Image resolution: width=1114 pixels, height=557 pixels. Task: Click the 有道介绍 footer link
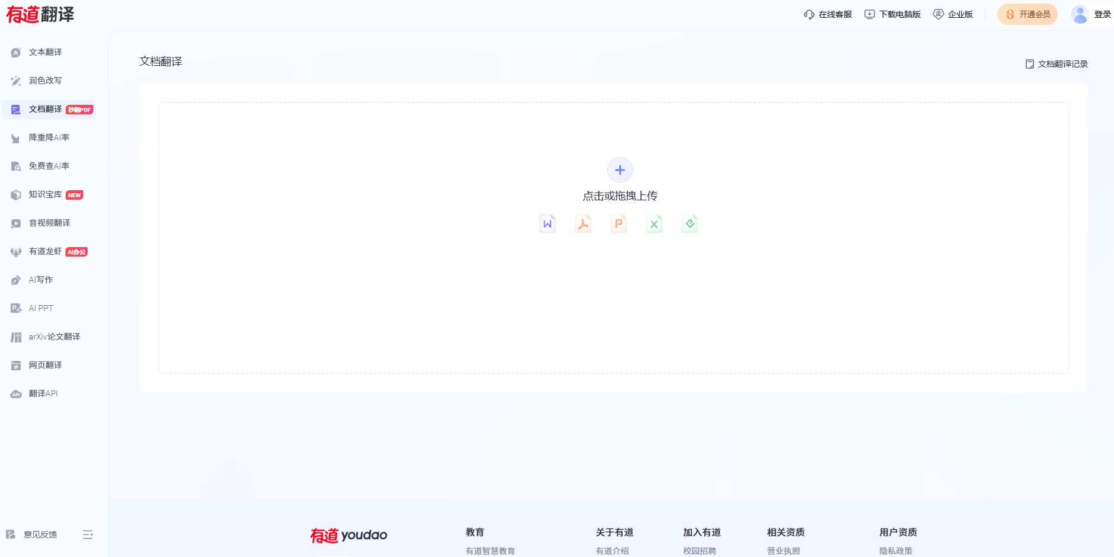pyautogui.click(x=612, y=551)
